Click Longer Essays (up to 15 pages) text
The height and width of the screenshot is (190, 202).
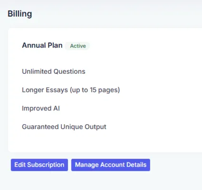[x=71, y=90]
